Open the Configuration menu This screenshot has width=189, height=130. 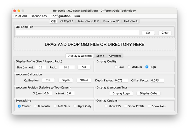(x=60, y=16)
